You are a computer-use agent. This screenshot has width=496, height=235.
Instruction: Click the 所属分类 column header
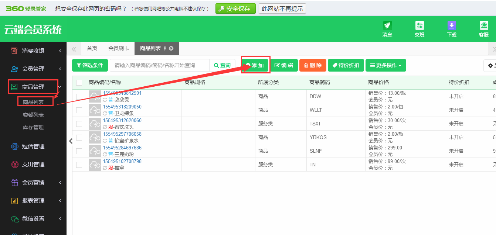[268, 82]
